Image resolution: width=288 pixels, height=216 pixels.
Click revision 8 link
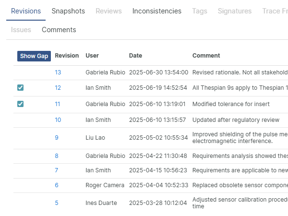[57, 156]
